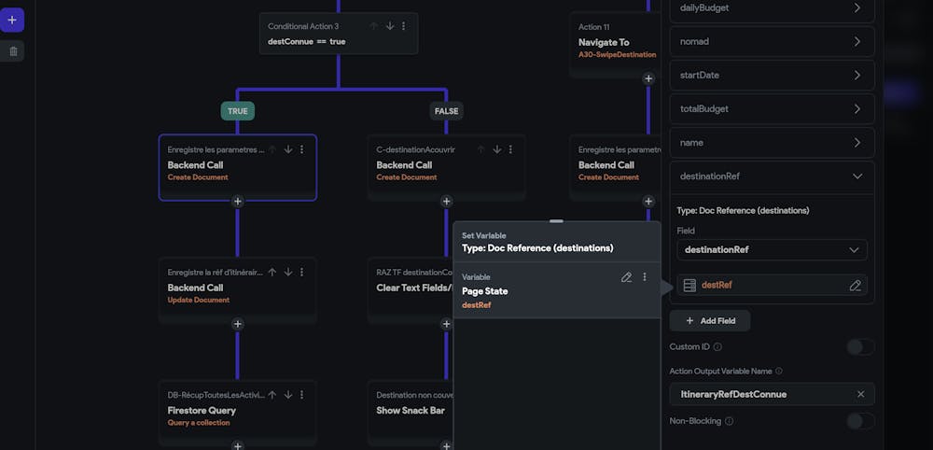Edit the Page State variable in popup

626,277
